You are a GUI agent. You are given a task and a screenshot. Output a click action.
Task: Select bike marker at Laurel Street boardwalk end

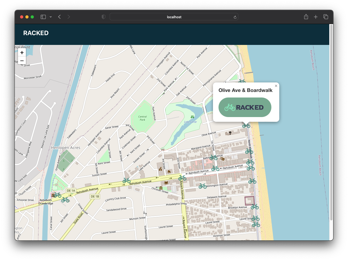pos(256,218)
